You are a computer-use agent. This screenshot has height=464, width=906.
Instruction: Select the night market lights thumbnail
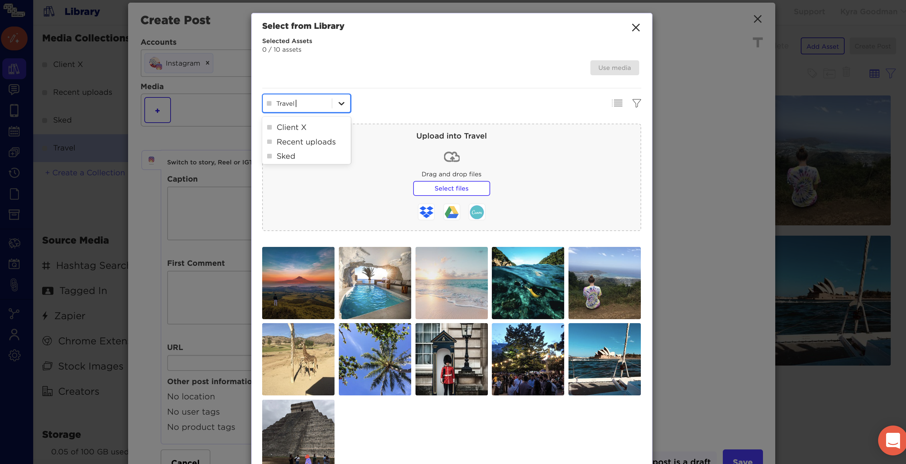point(528,359)
